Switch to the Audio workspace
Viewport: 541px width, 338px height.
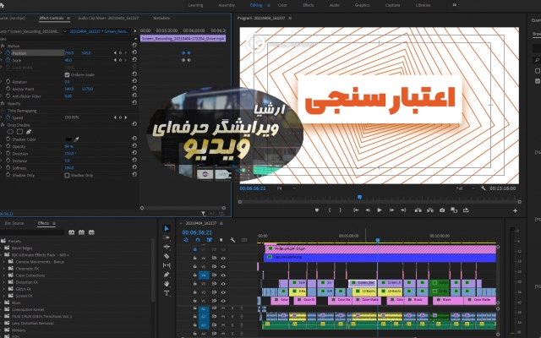[x=334, y=5]
